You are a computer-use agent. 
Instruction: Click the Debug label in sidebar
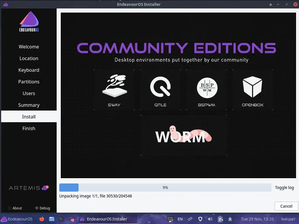coord(45,208)
